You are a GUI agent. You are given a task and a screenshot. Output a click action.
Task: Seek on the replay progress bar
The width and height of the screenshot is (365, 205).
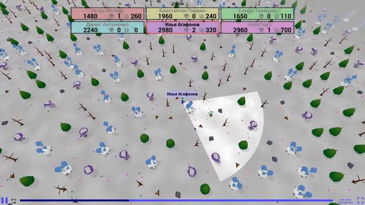tap(176, 200)
